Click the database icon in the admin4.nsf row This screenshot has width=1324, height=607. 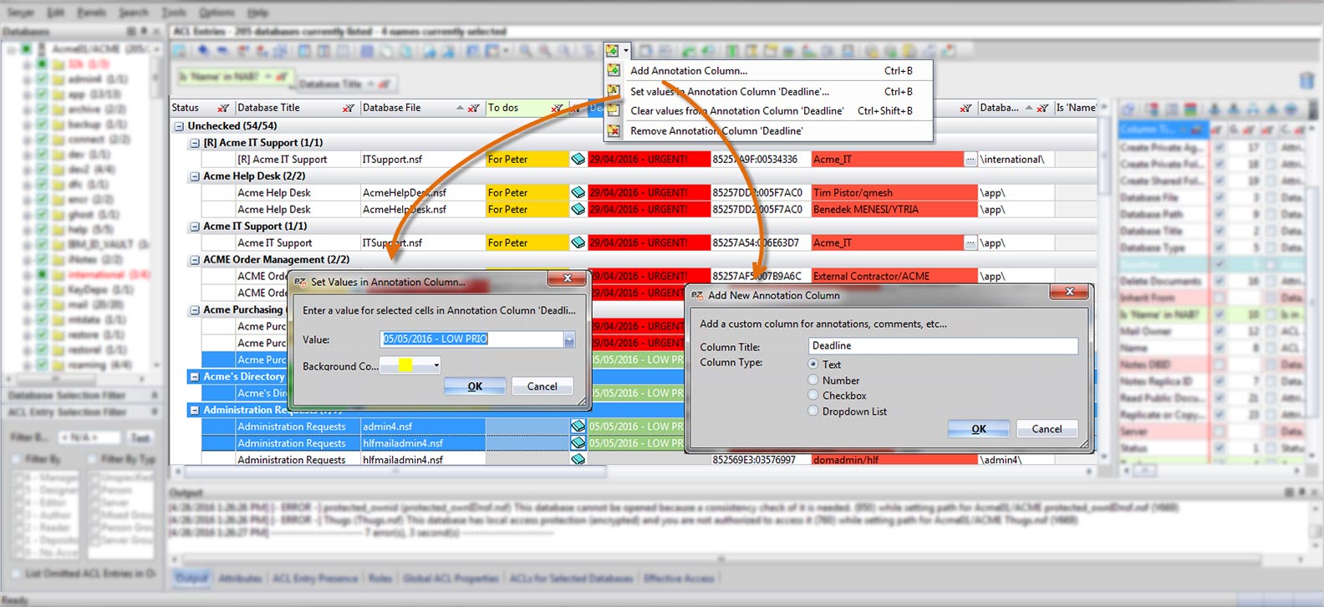click(578, 426)
